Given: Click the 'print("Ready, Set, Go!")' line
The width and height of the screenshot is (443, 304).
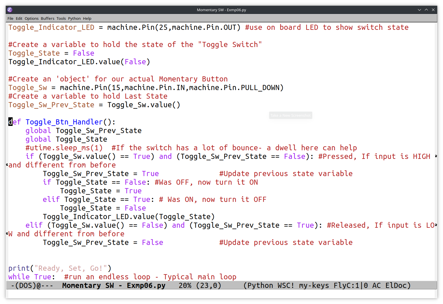Looking at the screenshot, I should tap(60, 268).
